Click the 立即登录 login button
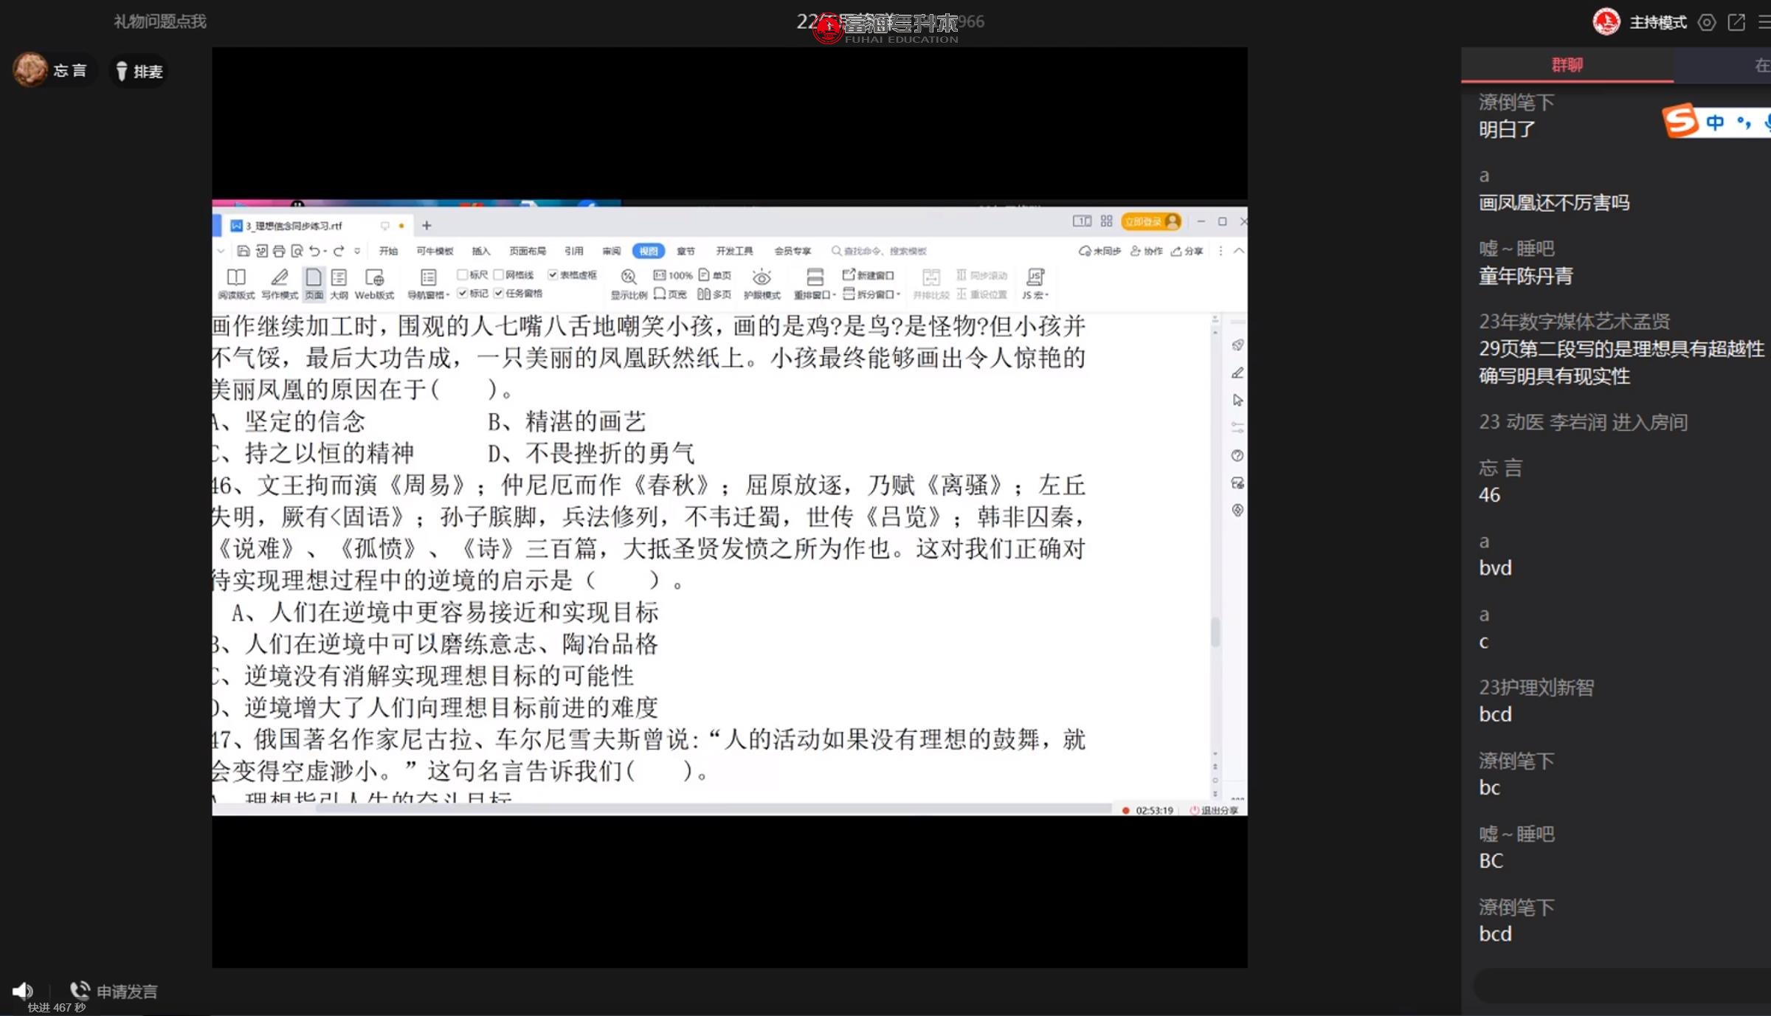Viewport: 1771px width, 1016px height. click(x=1151, y=221)
